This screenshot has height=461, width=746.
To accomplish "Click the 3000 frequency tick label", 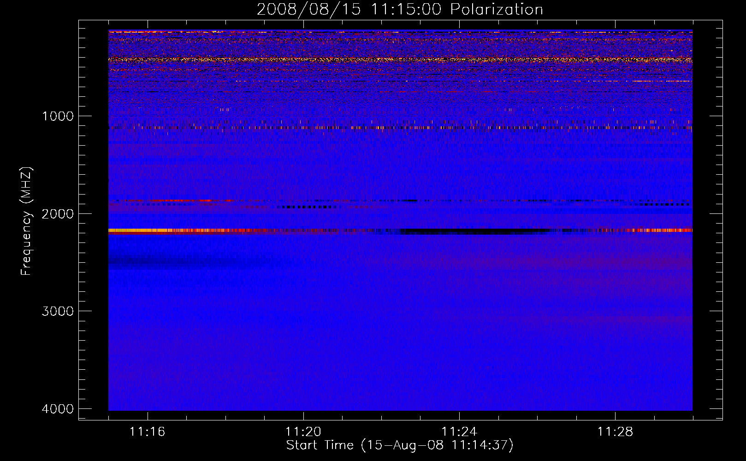I will (58, 311).
